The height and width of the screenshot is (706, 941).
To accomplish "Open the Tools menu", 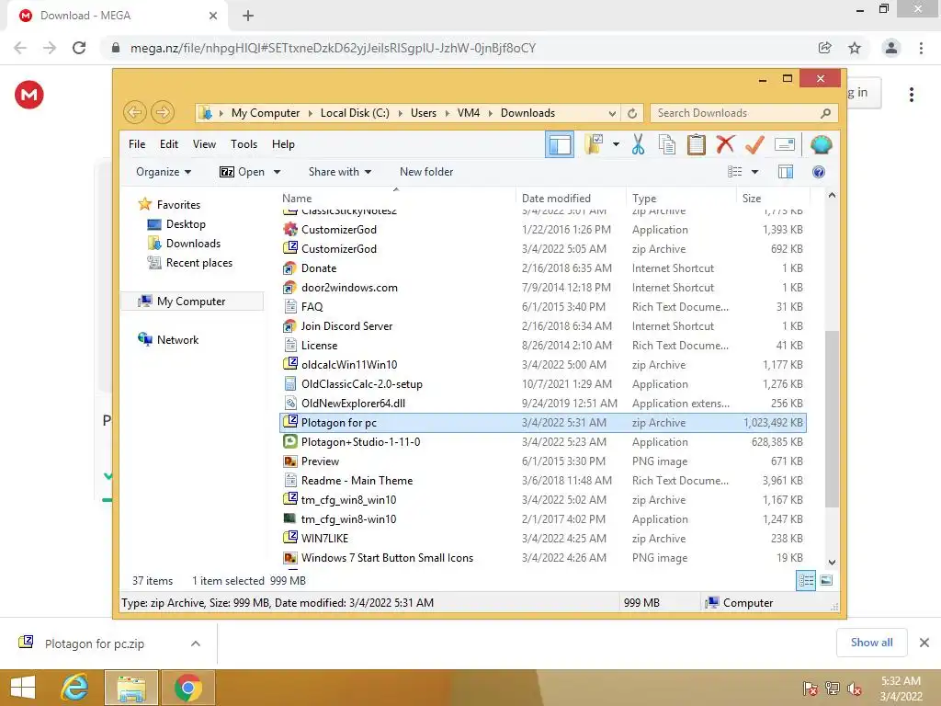I will 244,144.
